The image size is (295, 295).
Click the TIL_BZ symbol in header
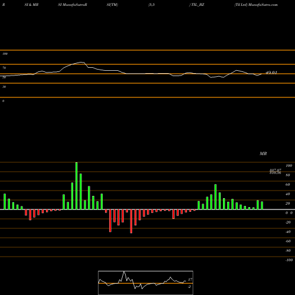point(198,5)
